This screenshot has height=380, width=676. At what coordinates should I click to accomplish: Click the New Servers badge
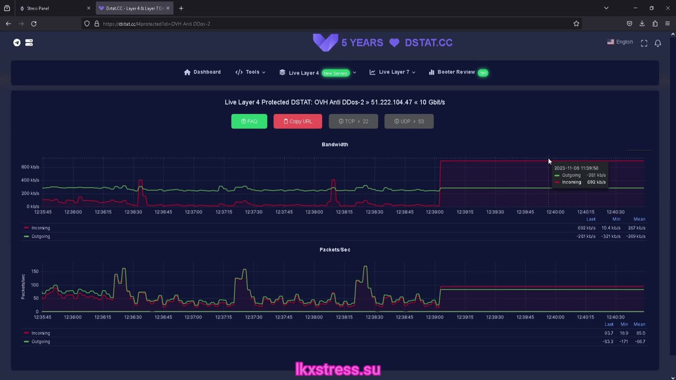point(335,73)
